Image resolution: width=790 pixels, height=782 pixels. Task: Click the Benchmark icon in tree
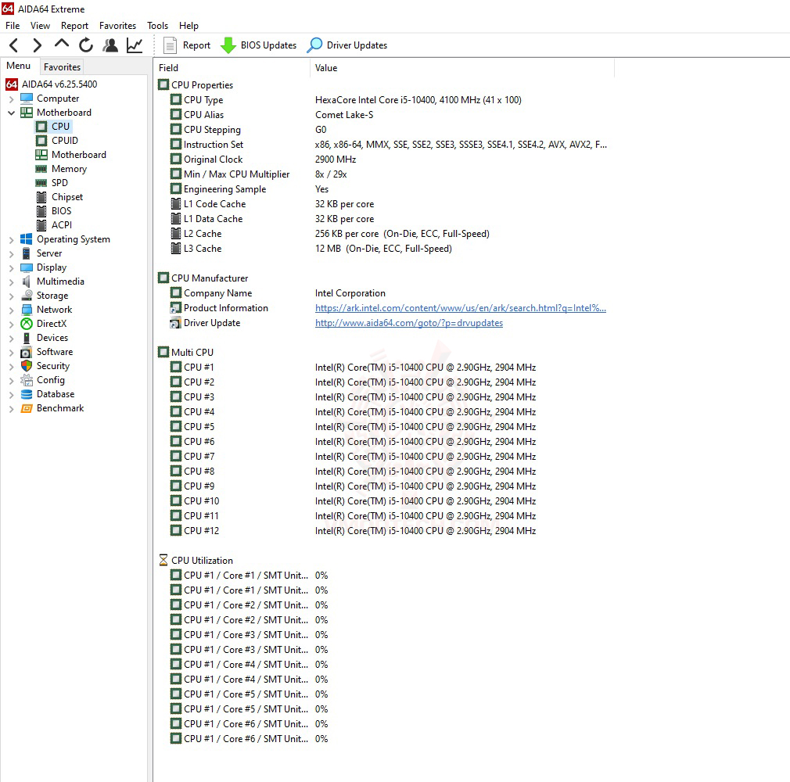point(26,409)
